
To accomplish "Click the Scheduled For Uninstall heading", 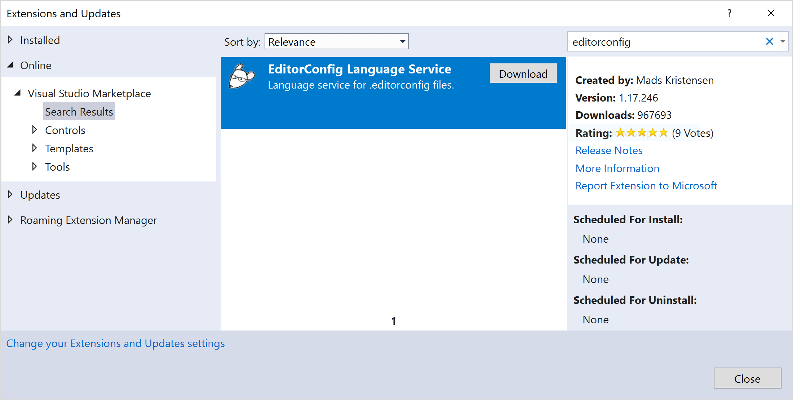I will pyautogui.click(x=635, y=300).
